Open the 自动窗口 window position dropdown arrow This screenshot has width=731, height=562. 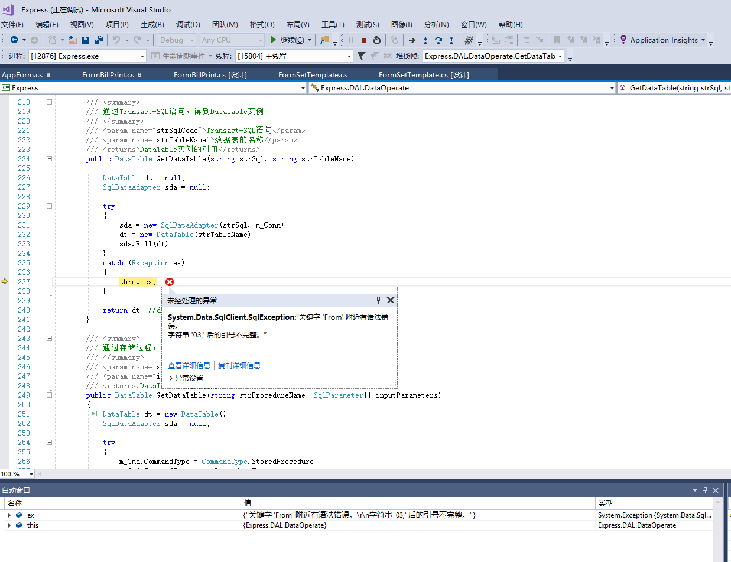tap(695, 490)
